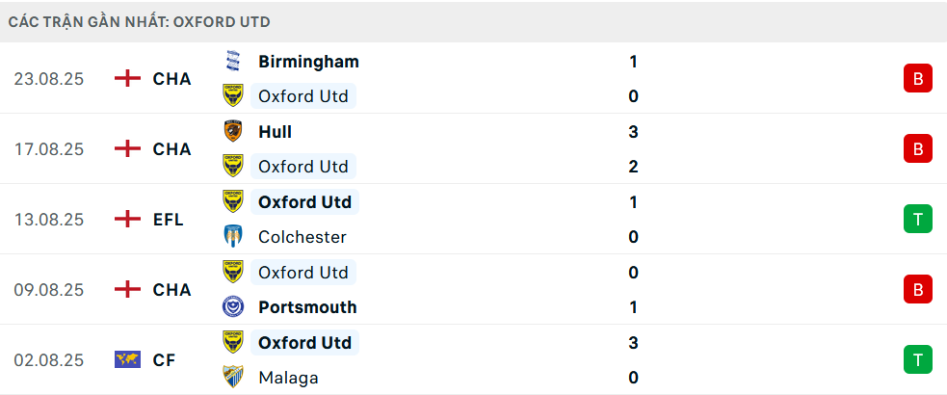Open the Malaga team link
Screen dimensions: 947x395
point(288,378)
